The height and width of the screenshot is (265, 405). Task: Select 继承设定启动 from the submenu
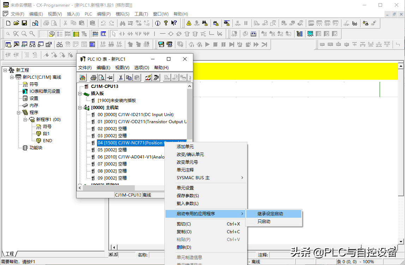(270, 214)
